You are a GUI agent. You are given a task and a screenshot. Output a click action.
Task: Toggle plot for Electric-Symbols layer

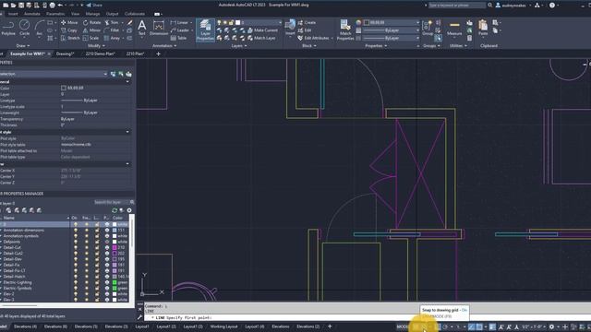pyautogui.click(x=107, y=289)
